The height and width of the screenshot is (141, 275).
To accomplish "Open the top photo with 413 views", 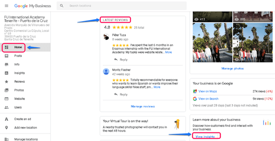I will click(212, 17).
